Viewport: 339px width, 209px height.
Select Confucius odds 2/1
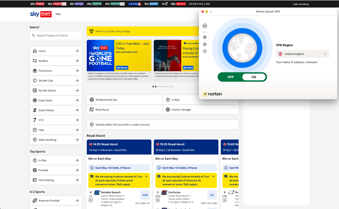212,195
